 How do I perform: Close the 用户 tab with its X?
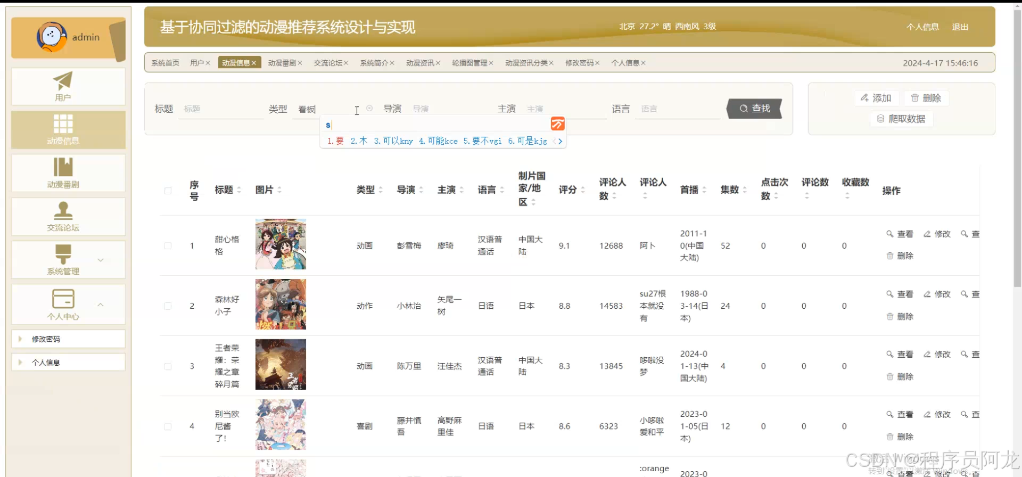coord(208,63)
